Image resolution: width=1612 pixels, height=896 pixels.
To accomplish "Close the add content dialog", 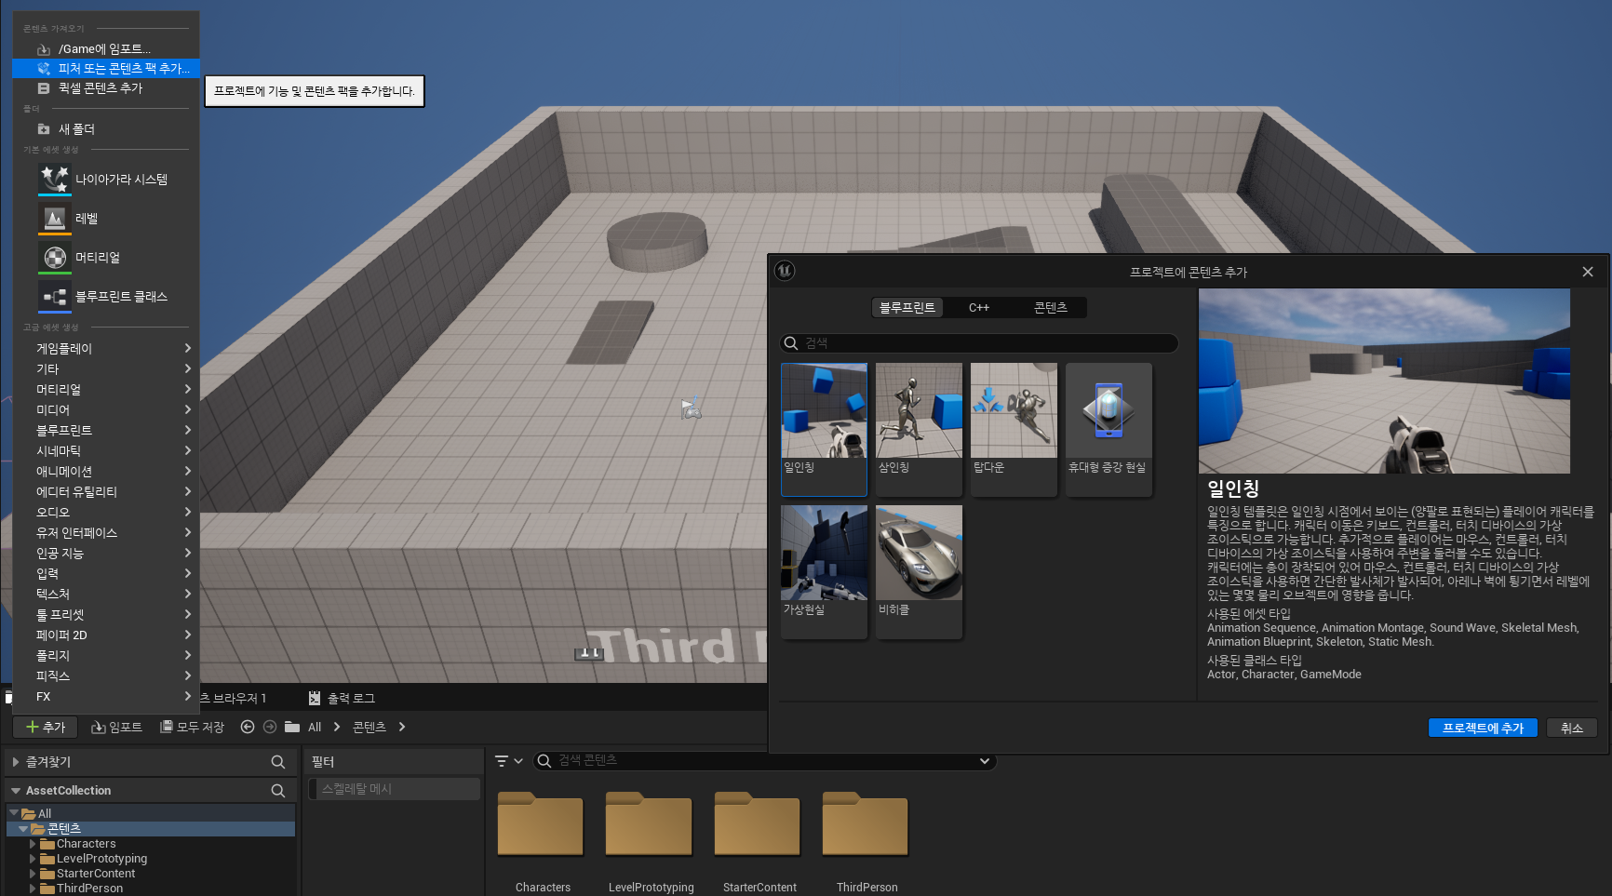I will tap(1588, 272).
